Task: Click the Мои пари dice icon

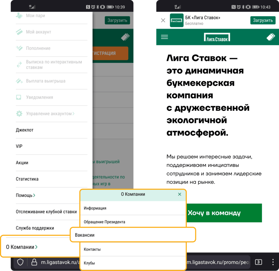Action: 19,16
